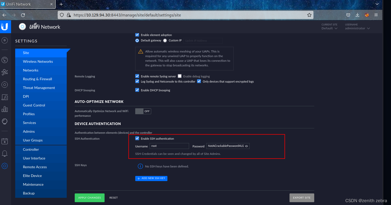Open the browser downloads icon
Image resolution: width=391 pixels, height=205 pixels.
(358, 15)
